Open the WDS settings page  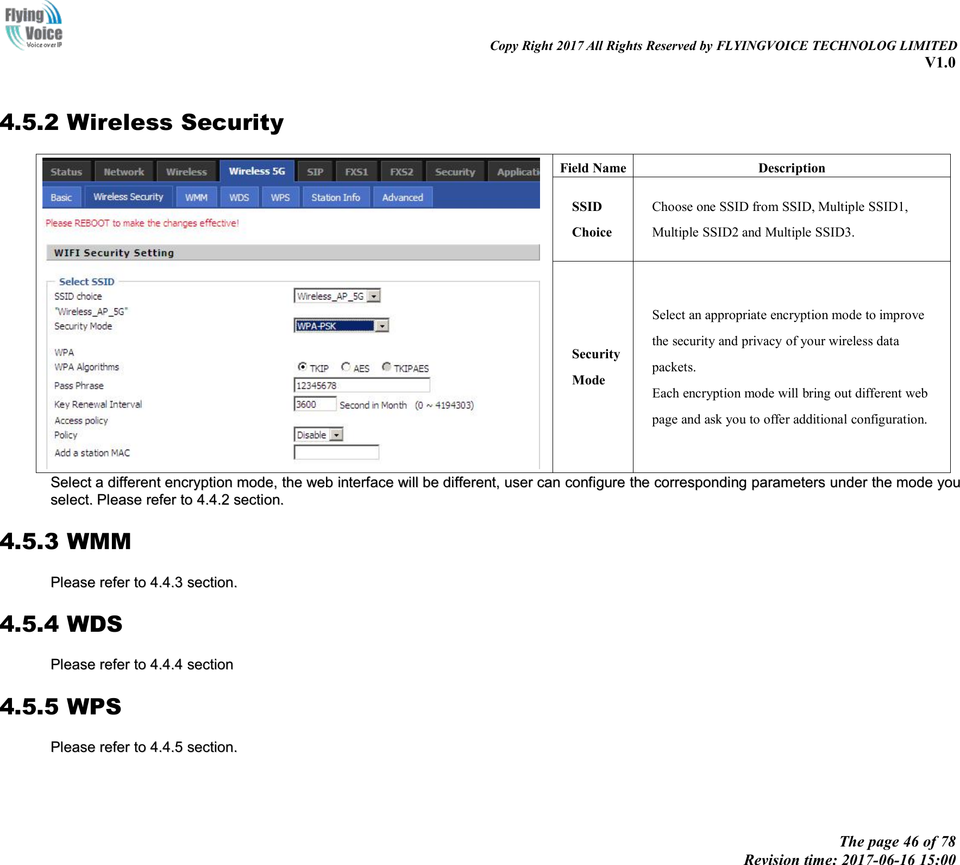239,197
